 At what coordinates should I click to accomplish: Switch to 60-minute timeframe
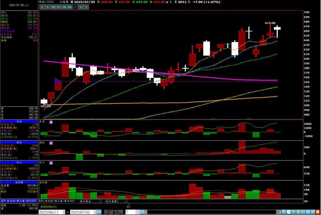click(x=69, y=7)
